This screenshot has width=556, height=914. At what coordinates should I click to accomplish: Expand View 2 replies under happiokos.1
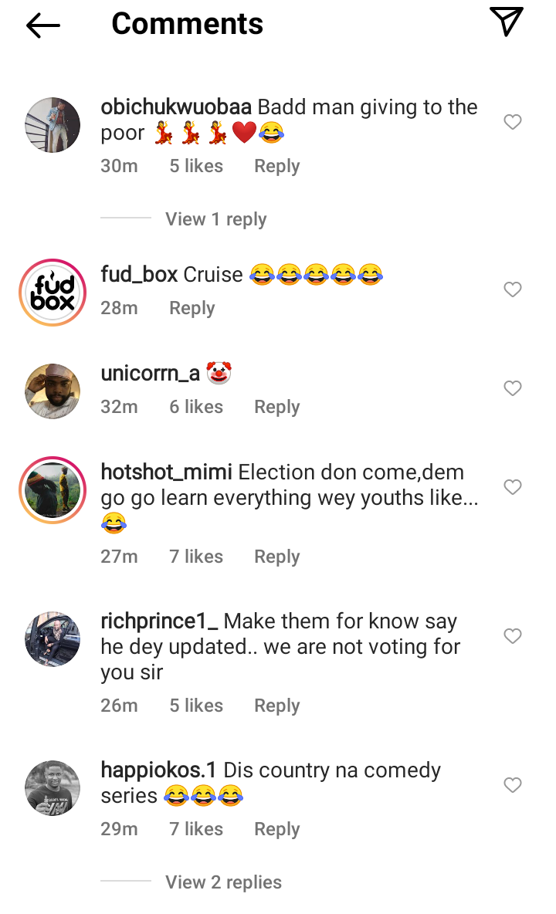(223, 882)
